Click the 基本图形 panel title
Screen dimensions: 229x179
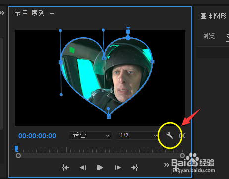tap(213, 16)
